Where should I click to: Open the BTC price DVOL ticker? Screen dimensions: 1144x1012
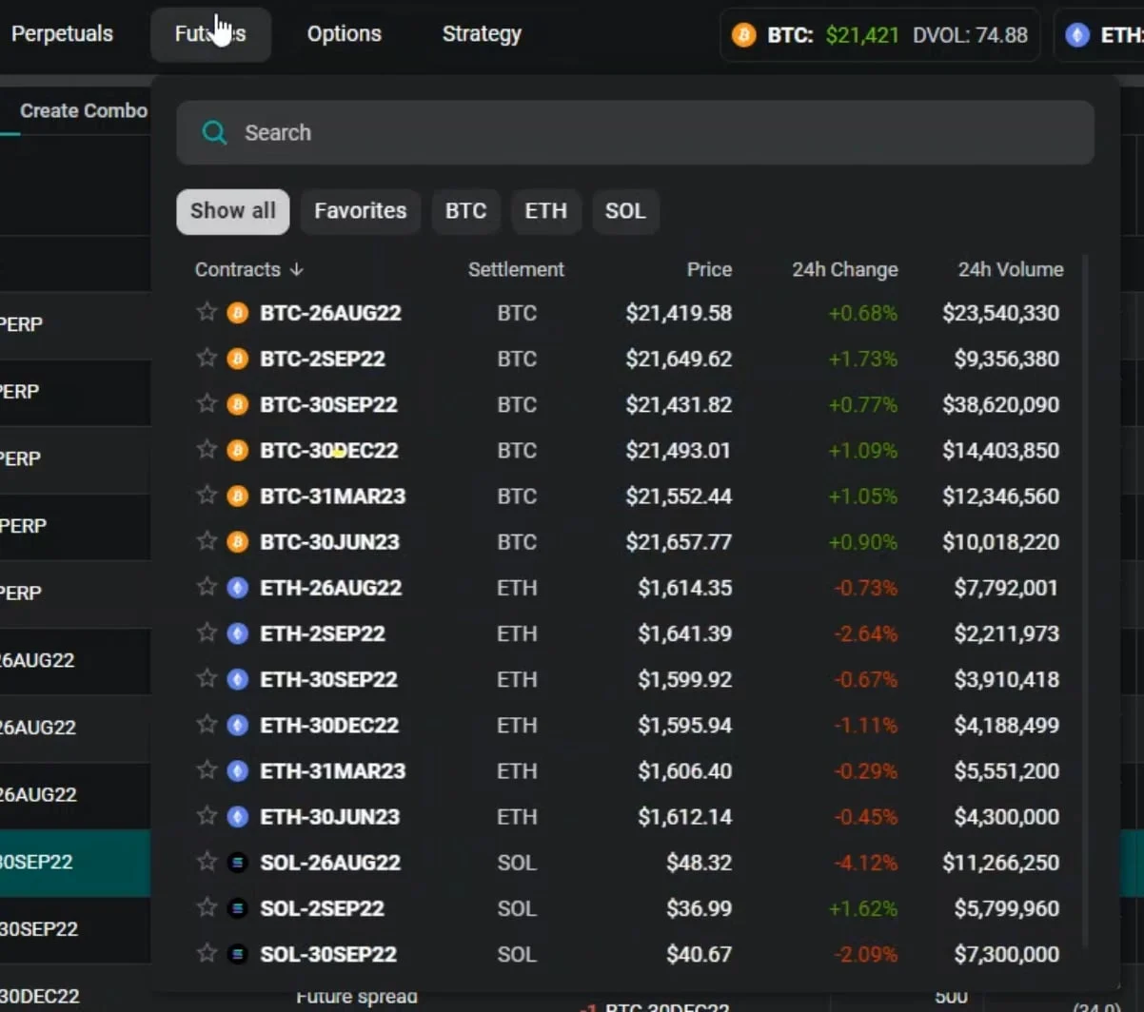(879, 35)
